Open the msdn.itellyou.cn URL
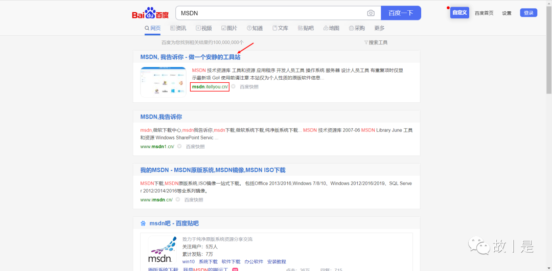 click(210, 87)
